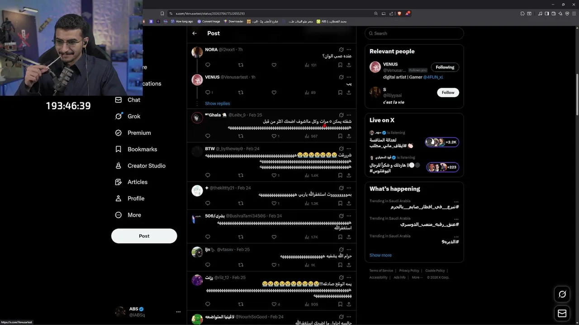Screen dimensions: 579x325
Task: Open Cookie Policy link
Action: click(x=435, y=271)
